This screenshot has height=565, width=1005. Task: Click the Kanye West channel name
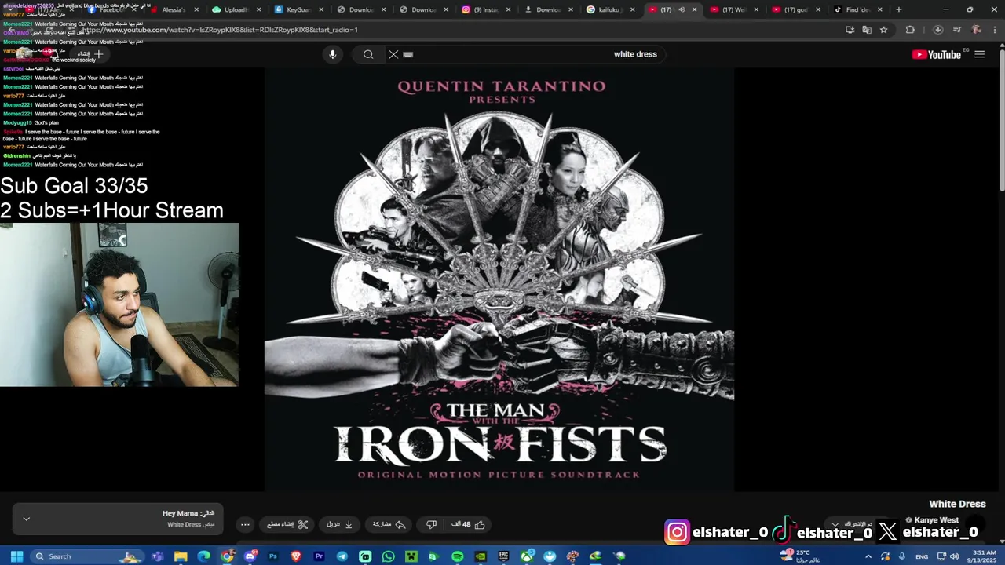[937, 520]
